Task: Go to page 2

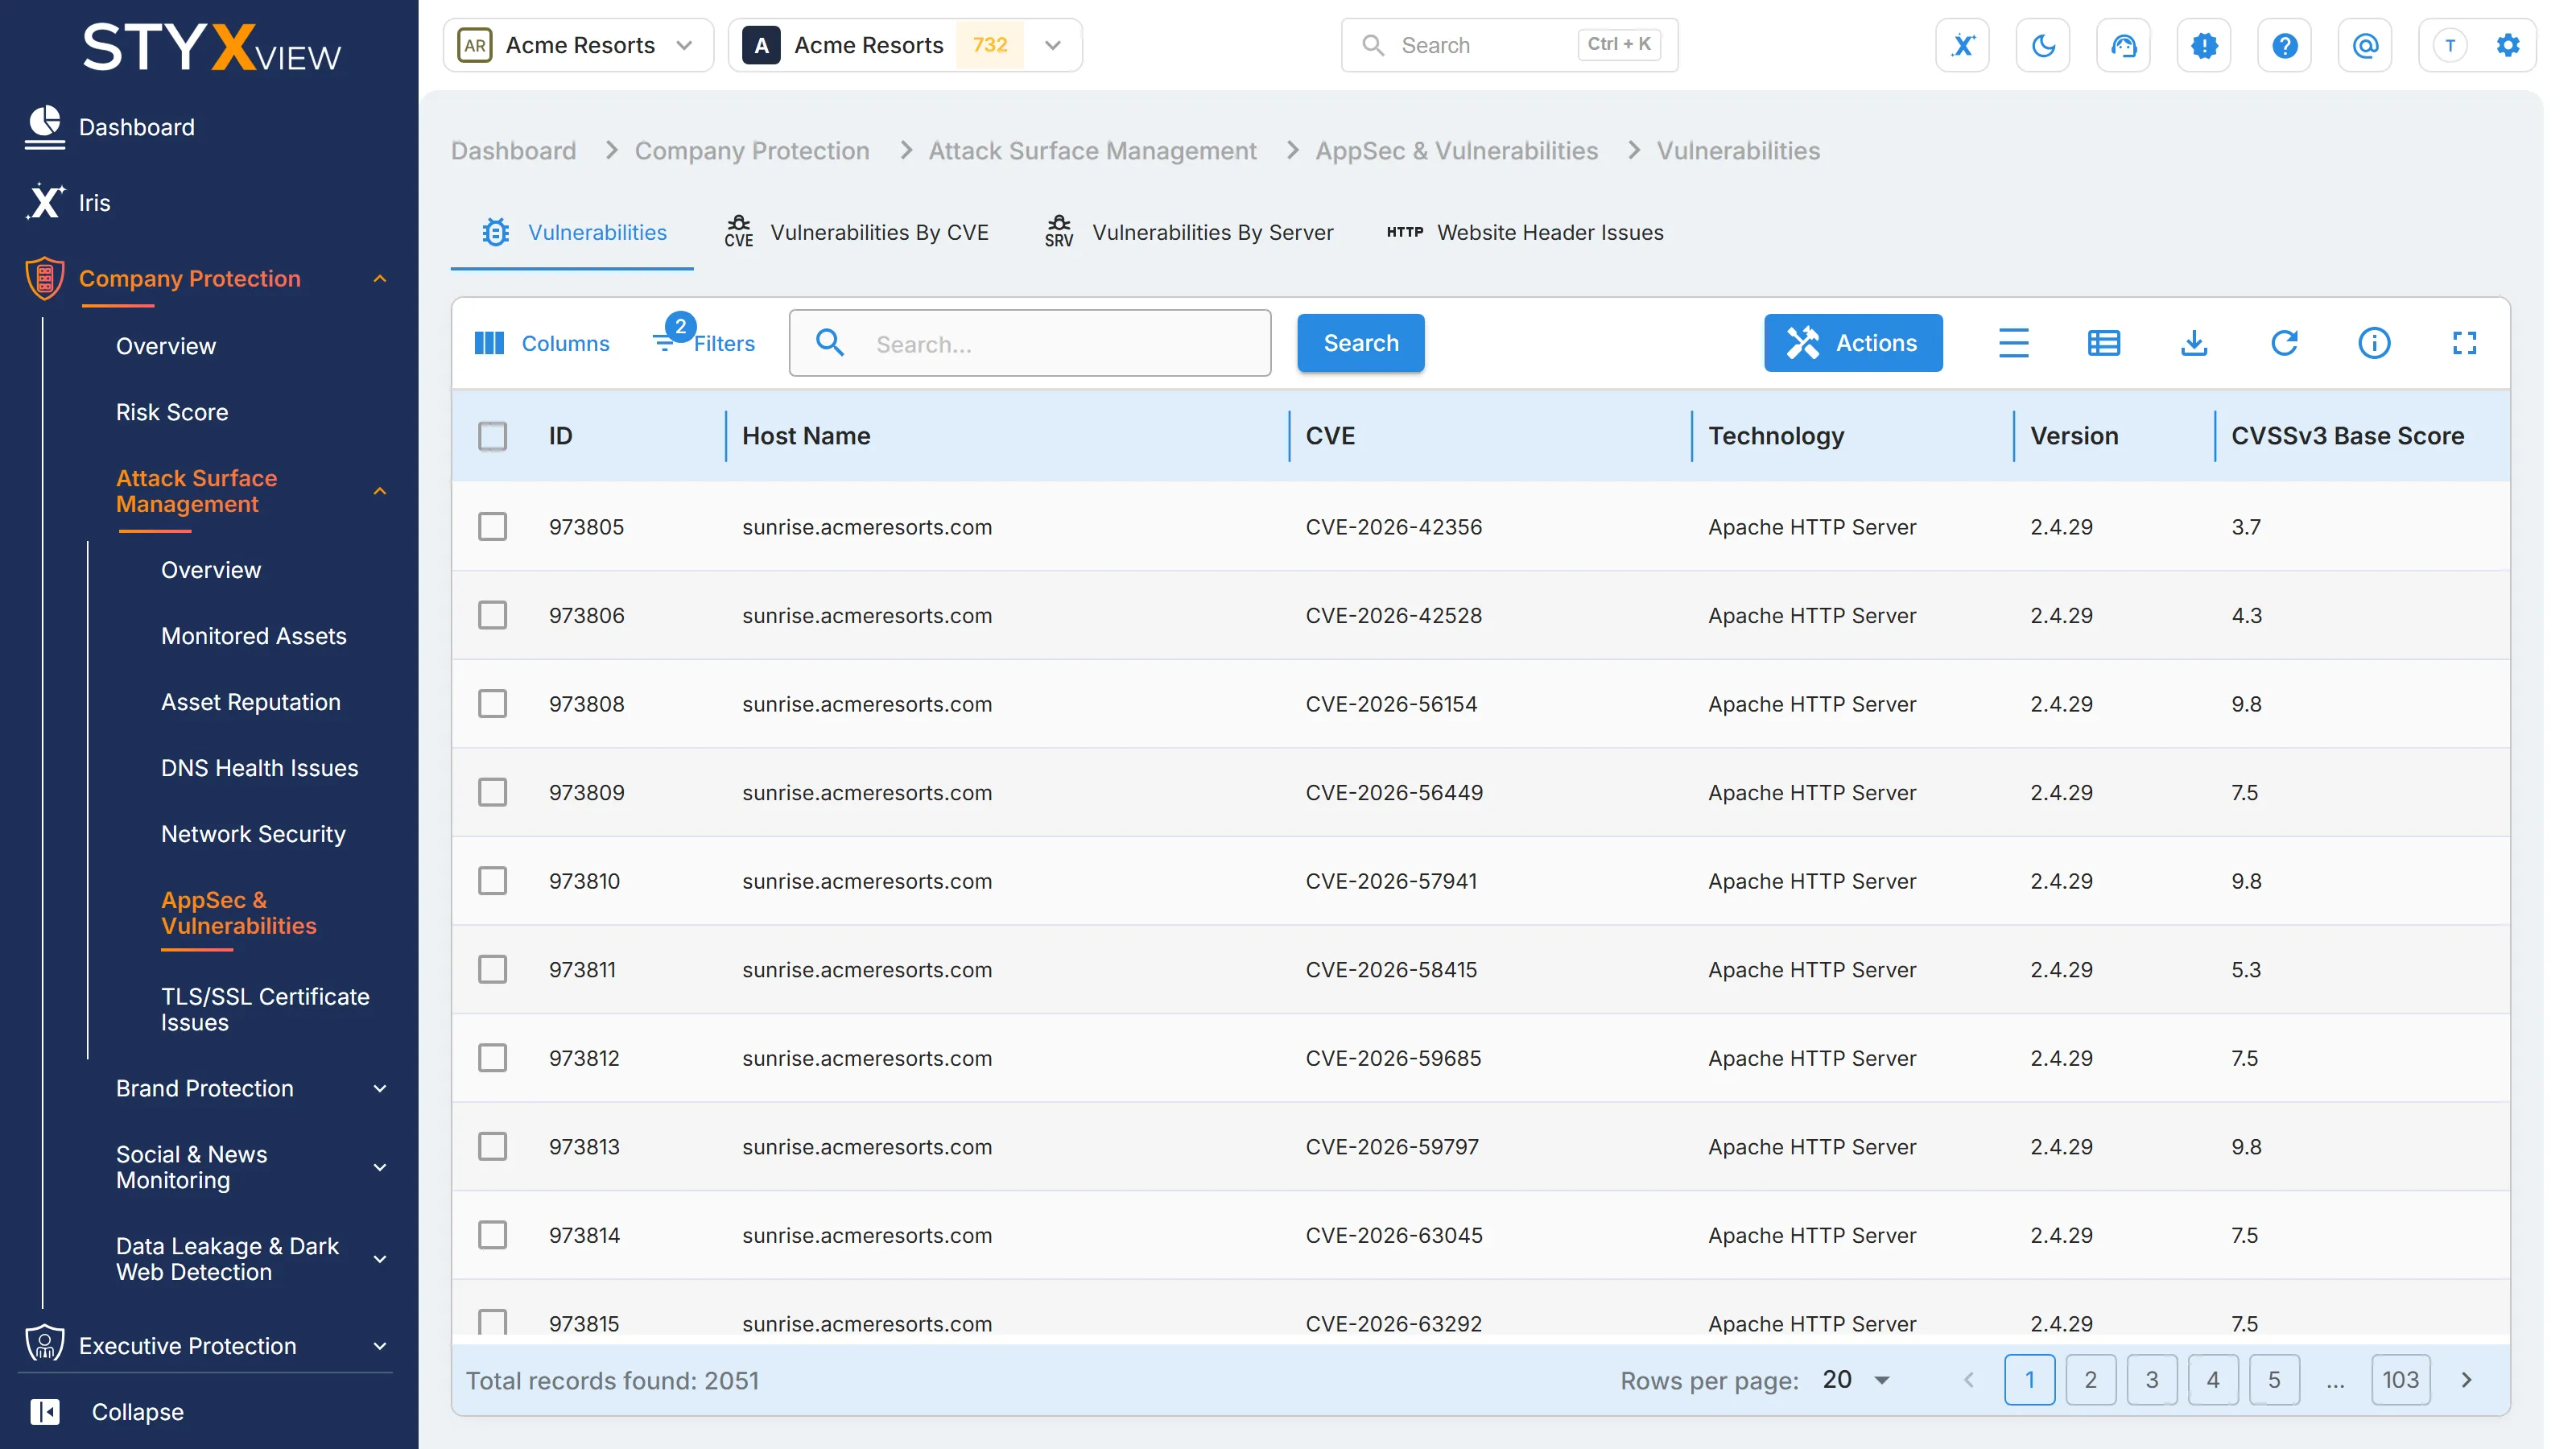Action: point(2090,1380)
